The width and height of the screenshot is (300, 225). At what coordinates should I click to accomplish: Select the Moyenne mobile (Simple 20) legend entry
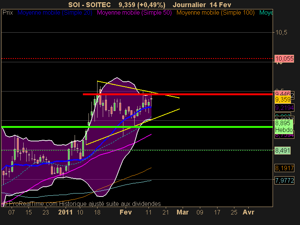55,13
